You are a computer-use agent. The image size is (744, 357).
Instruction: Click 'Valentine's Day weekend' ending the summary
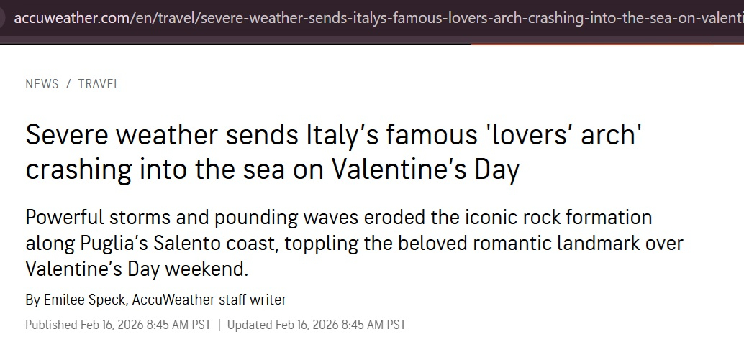tap(137, 269)
